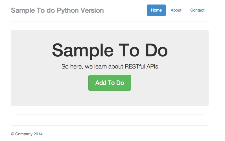Click the "© Company 2014" footer text

tap(27, 134)
